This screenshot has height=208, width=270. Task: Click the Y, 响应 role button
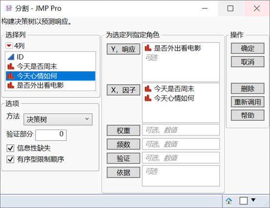[x=123, y=49]
